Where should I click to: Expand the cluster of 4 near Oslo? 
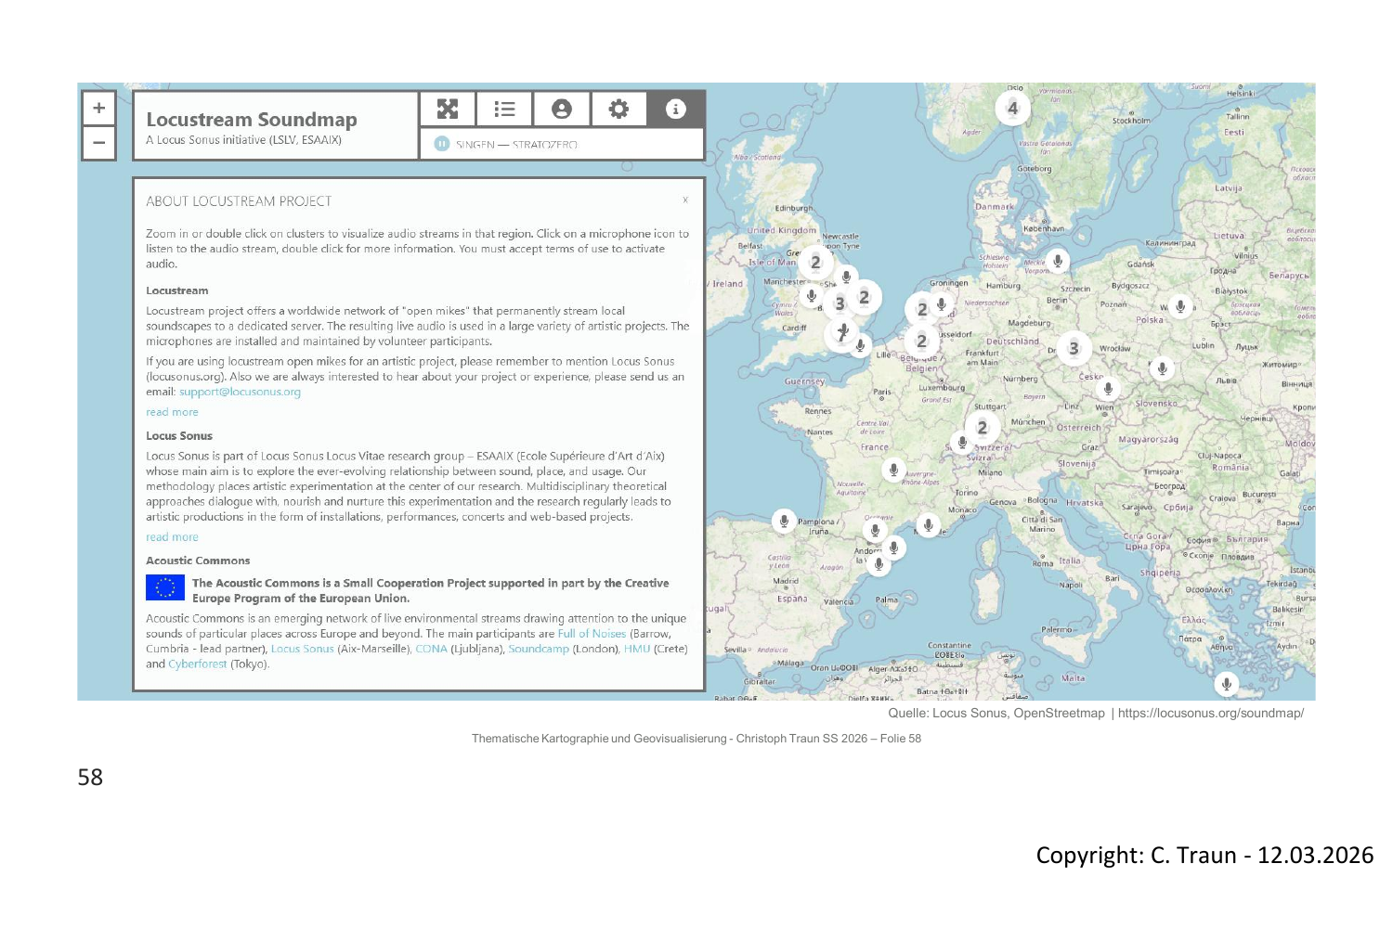tap(1012, 109)
